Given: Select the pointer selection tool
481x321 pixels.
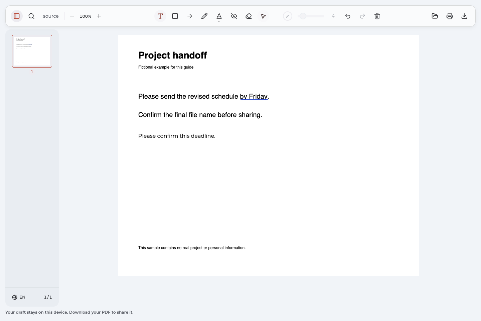Looking at the screenshot, I should [x=263, y=16].
